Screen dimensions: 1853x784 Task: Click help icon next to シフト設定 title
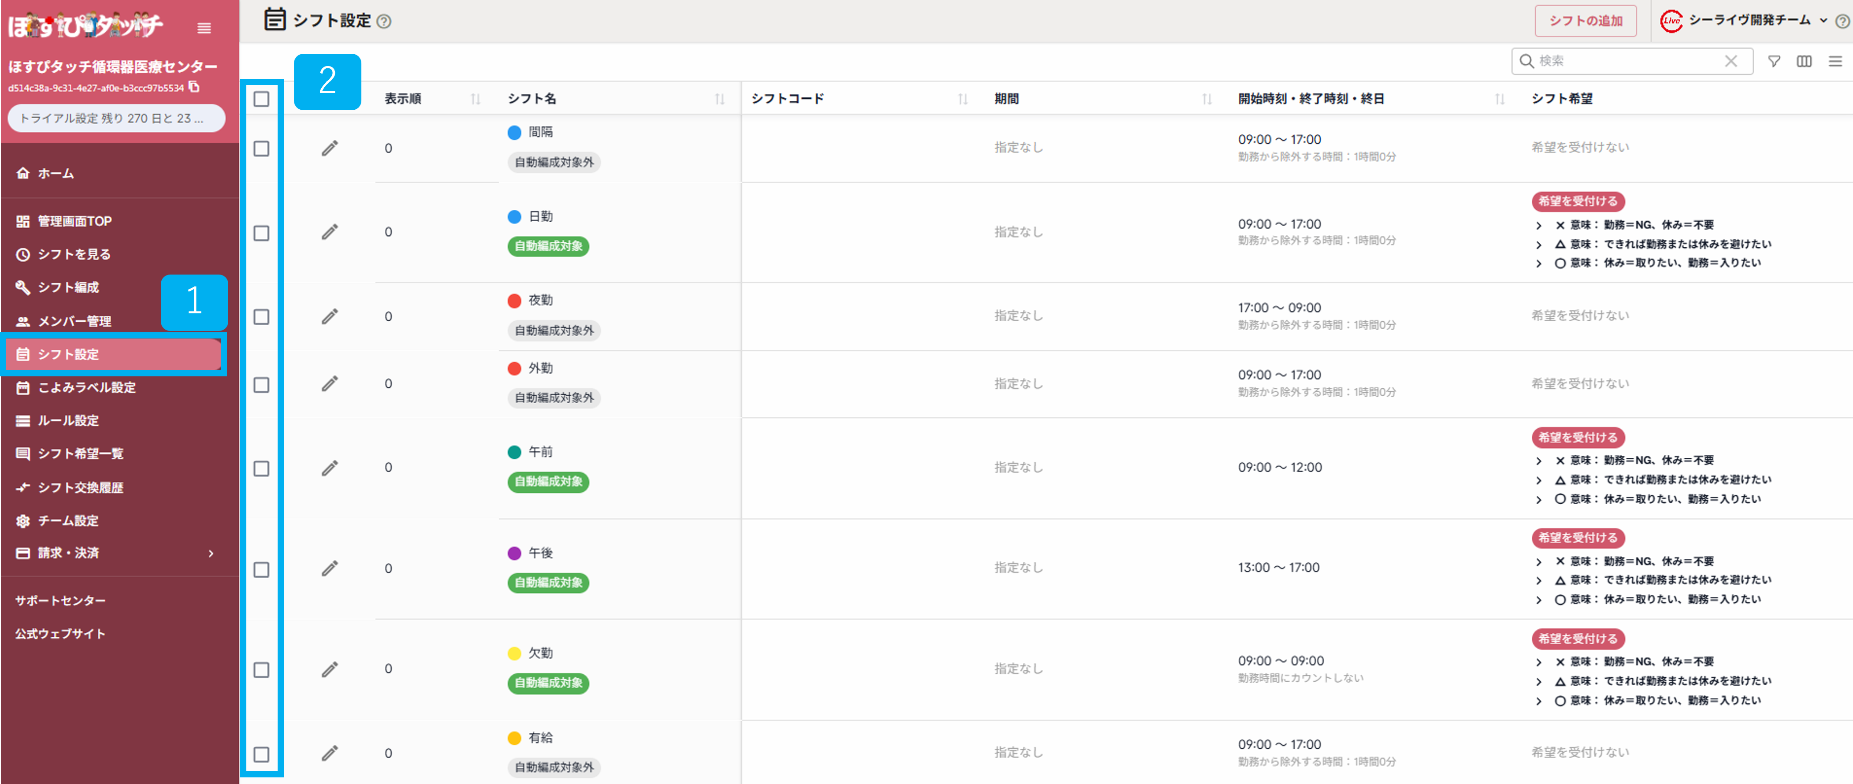(x=384, y=22)
